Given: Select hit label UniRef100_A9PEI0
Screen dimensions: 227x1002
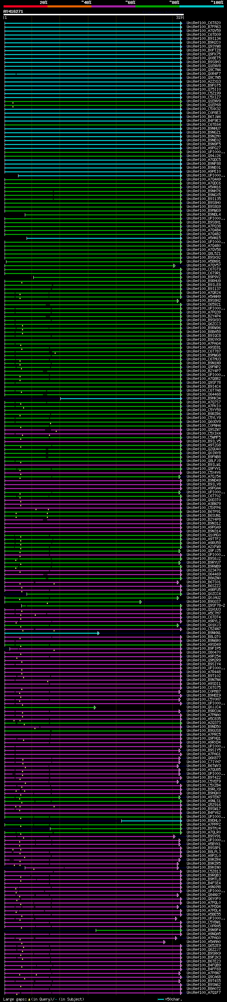Looking at the screenshot, I should coord(204,172).
